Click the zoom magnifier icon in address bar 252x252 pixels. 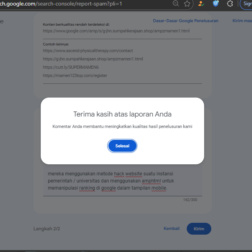coord(176,4)
